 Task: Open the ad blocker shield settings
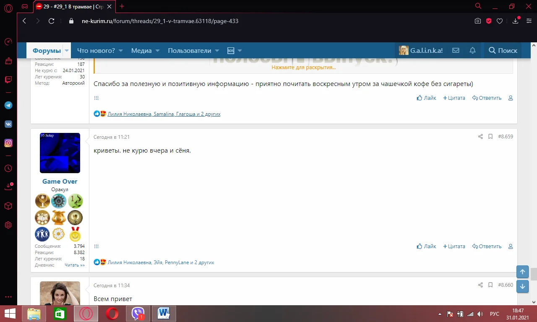coord(489,21)
